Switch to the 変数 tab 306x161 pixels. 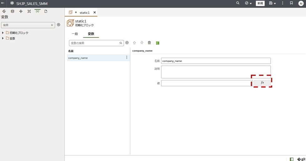(91, 34)
